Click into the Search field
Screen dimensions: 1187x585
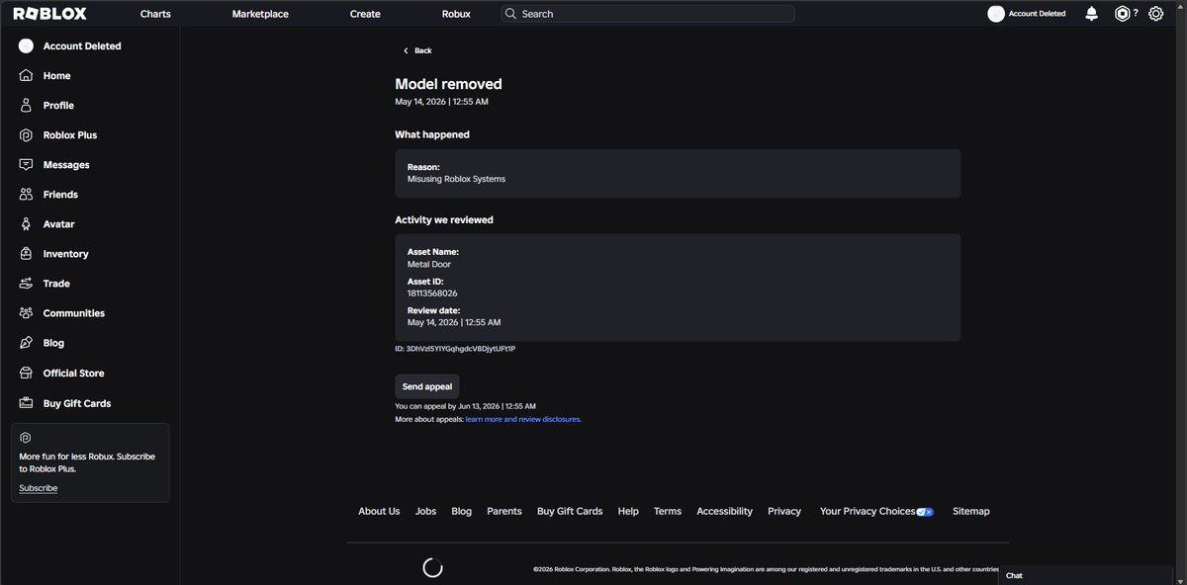coord(648,14)
